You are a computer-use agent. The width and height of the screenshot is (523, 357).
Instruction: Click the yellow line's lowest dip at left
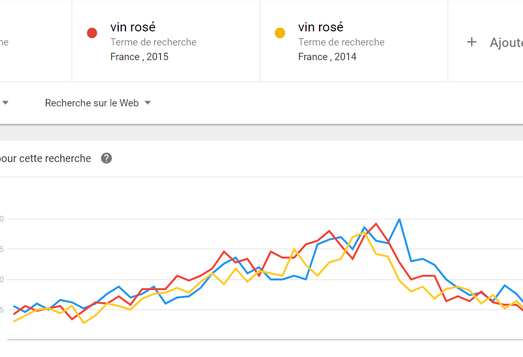pos(84,323)
